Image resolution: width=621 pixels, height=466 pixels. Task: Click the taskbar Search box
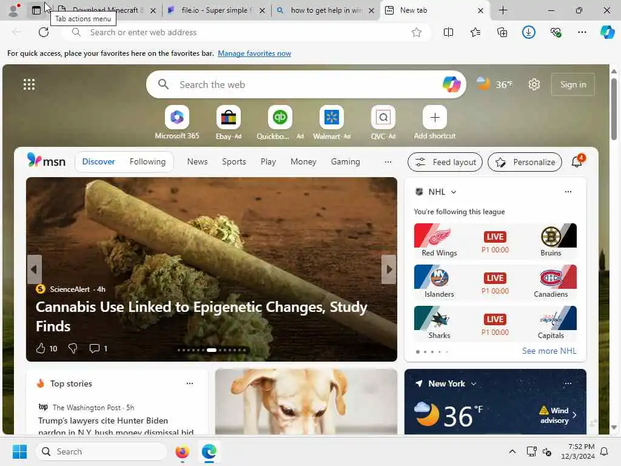[x=101, y=451]
